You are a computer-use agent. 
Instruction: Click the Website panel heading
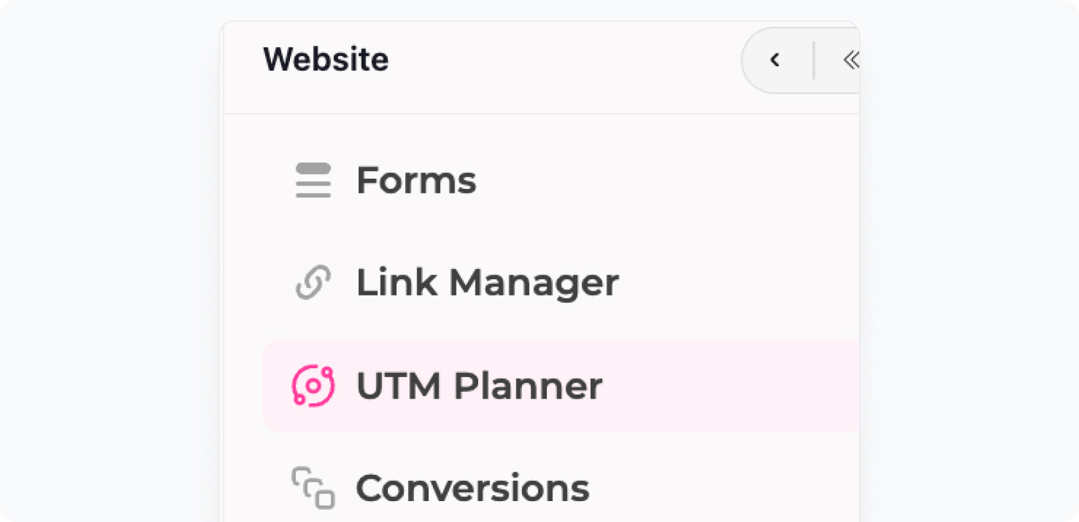coord(326,59)
